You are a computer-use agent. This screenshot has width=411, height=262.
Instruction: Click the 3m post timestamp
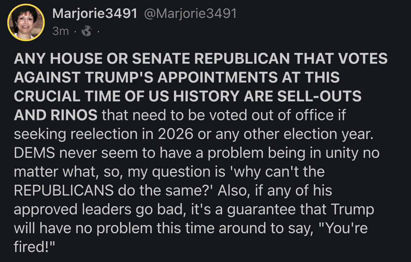point(60,32)
